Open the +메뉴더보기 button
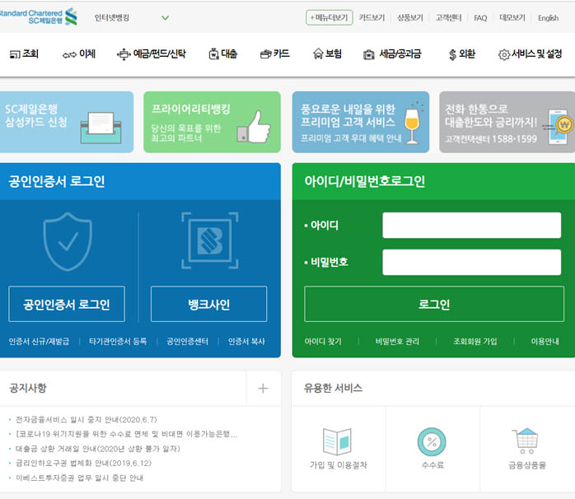The image size is (575, 499). [330, 17]
